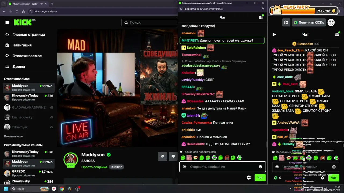The width and height of the screenshot is (344, 193).
Task: Click the Maddyson live video player
Action: tap(117, 88)
